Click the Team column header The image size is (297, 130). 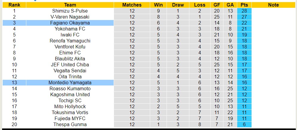click(70, 5)
